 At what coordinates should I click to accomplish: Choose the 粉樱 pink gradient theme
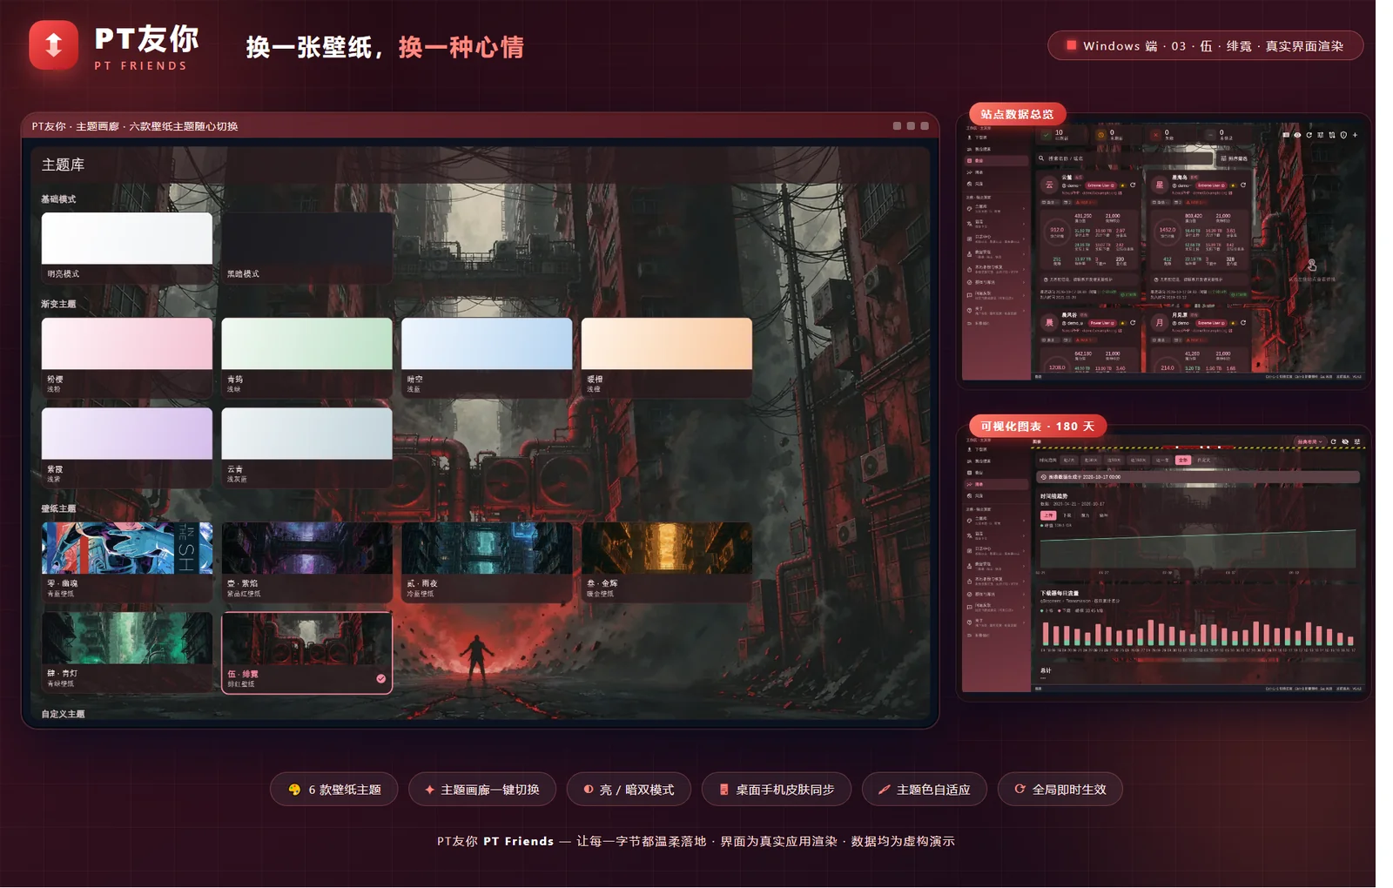[x=127, y=358]
